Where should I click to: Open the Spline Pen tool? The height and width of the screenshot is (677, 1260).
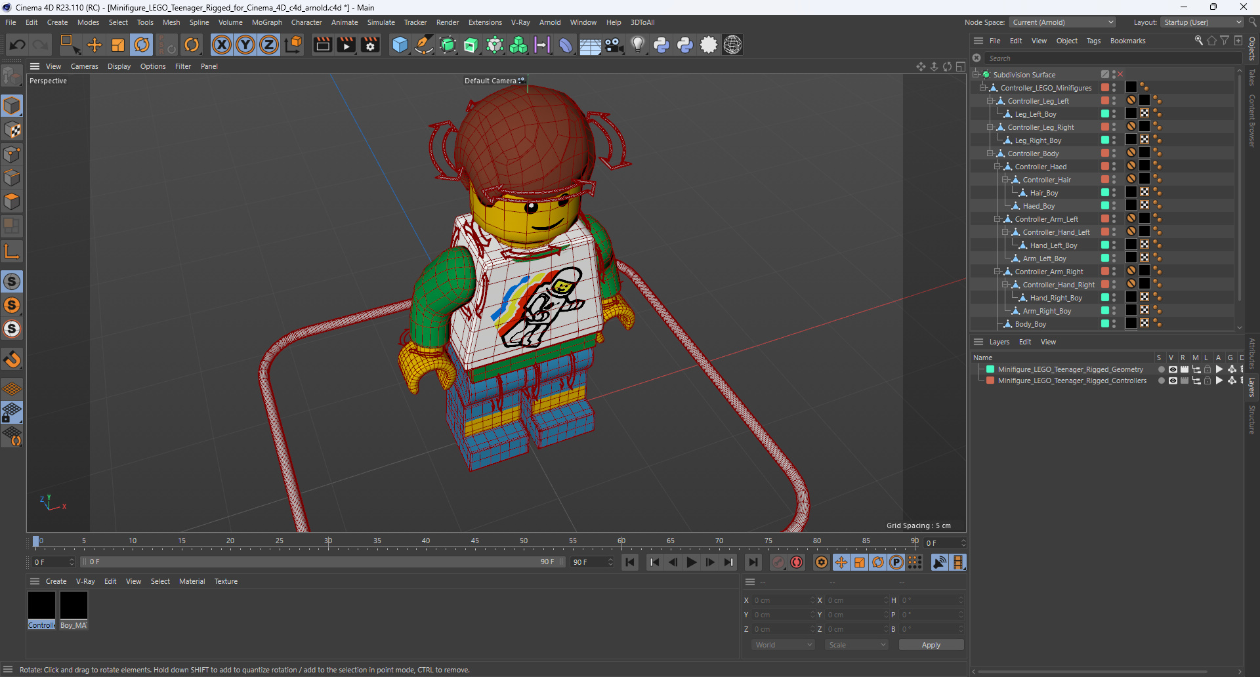pos(424,45)
